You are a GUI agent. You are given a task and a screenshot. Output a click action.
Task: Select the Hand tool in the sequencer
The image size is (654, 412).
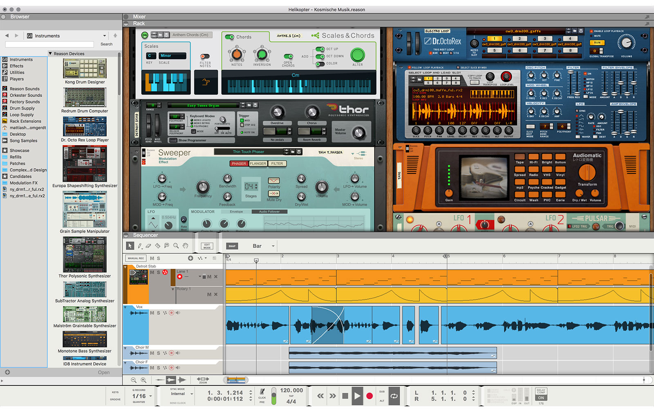185,245
